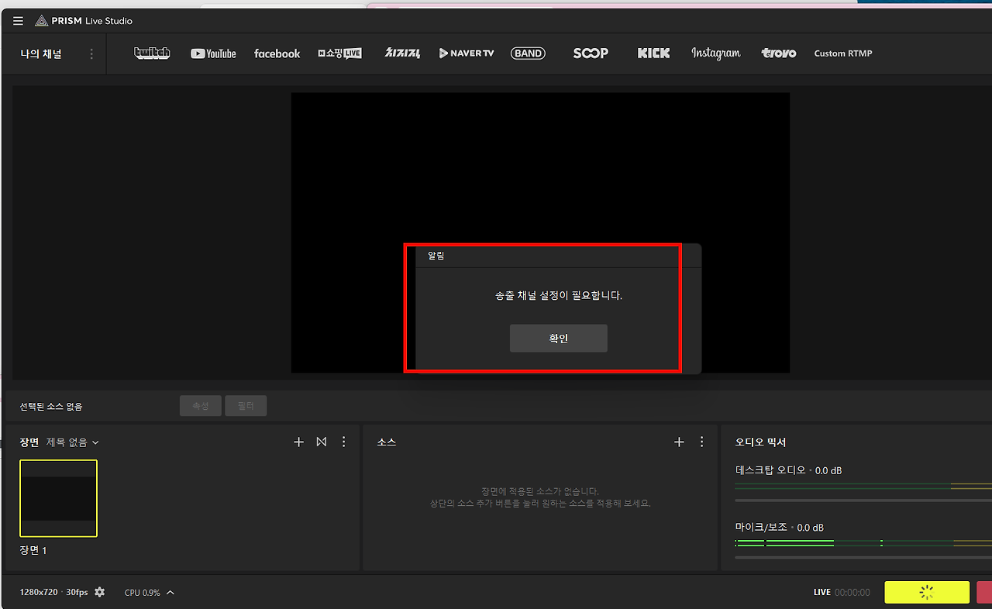Open stream output settings via gear icon
Viewport: 992px width, 609px height.
pyautogui.click(x=100, y=592)
